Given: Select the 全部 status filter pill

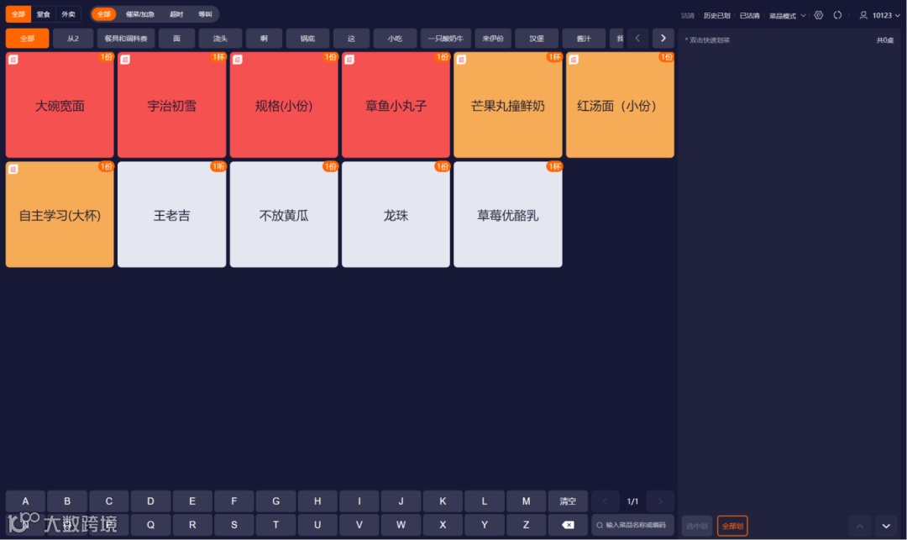Looking at the screenshot, I should (x=103, y=14).
